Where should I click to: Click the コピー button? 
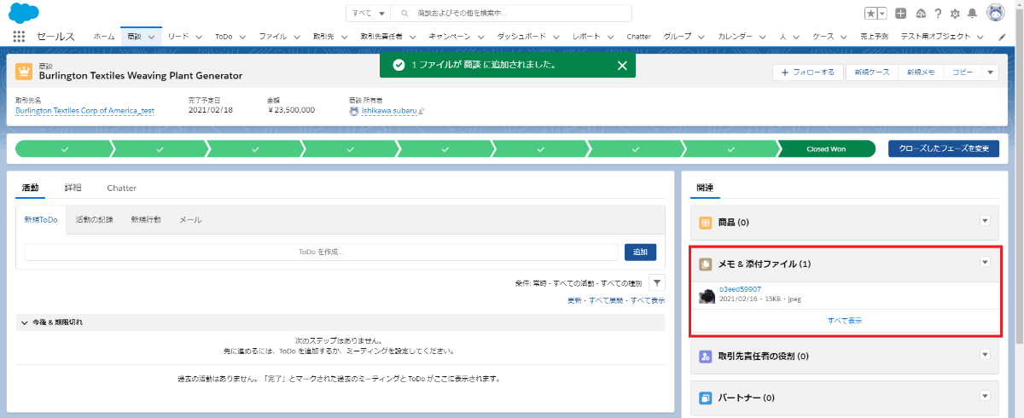coord(963,73)
